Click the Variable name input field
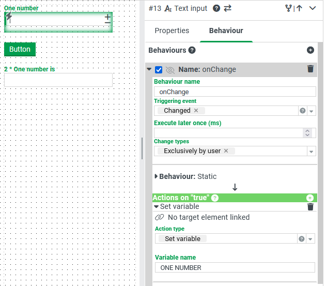The image size is (326, 286). pyautogui.click(x=235, y=267)
